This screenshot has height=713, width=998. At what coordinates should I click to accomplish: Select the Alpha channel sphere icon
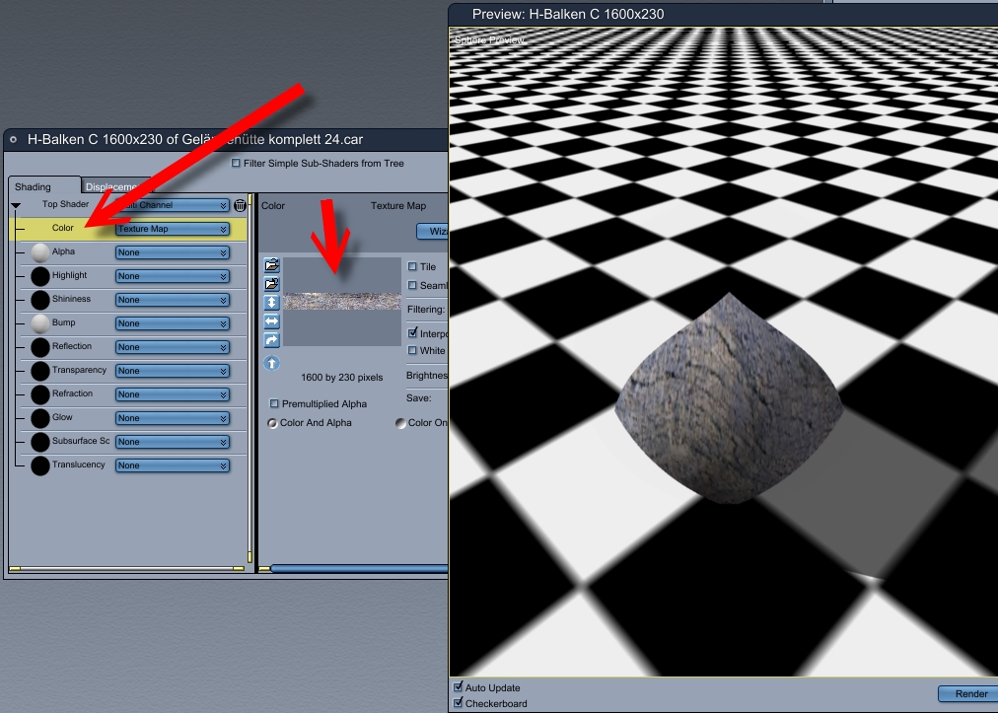coord(40,252)
